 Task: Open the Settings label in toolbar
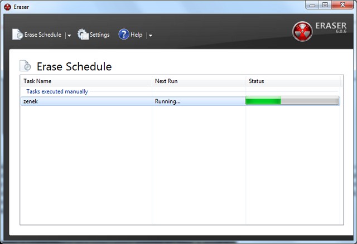tap(99, 35)
